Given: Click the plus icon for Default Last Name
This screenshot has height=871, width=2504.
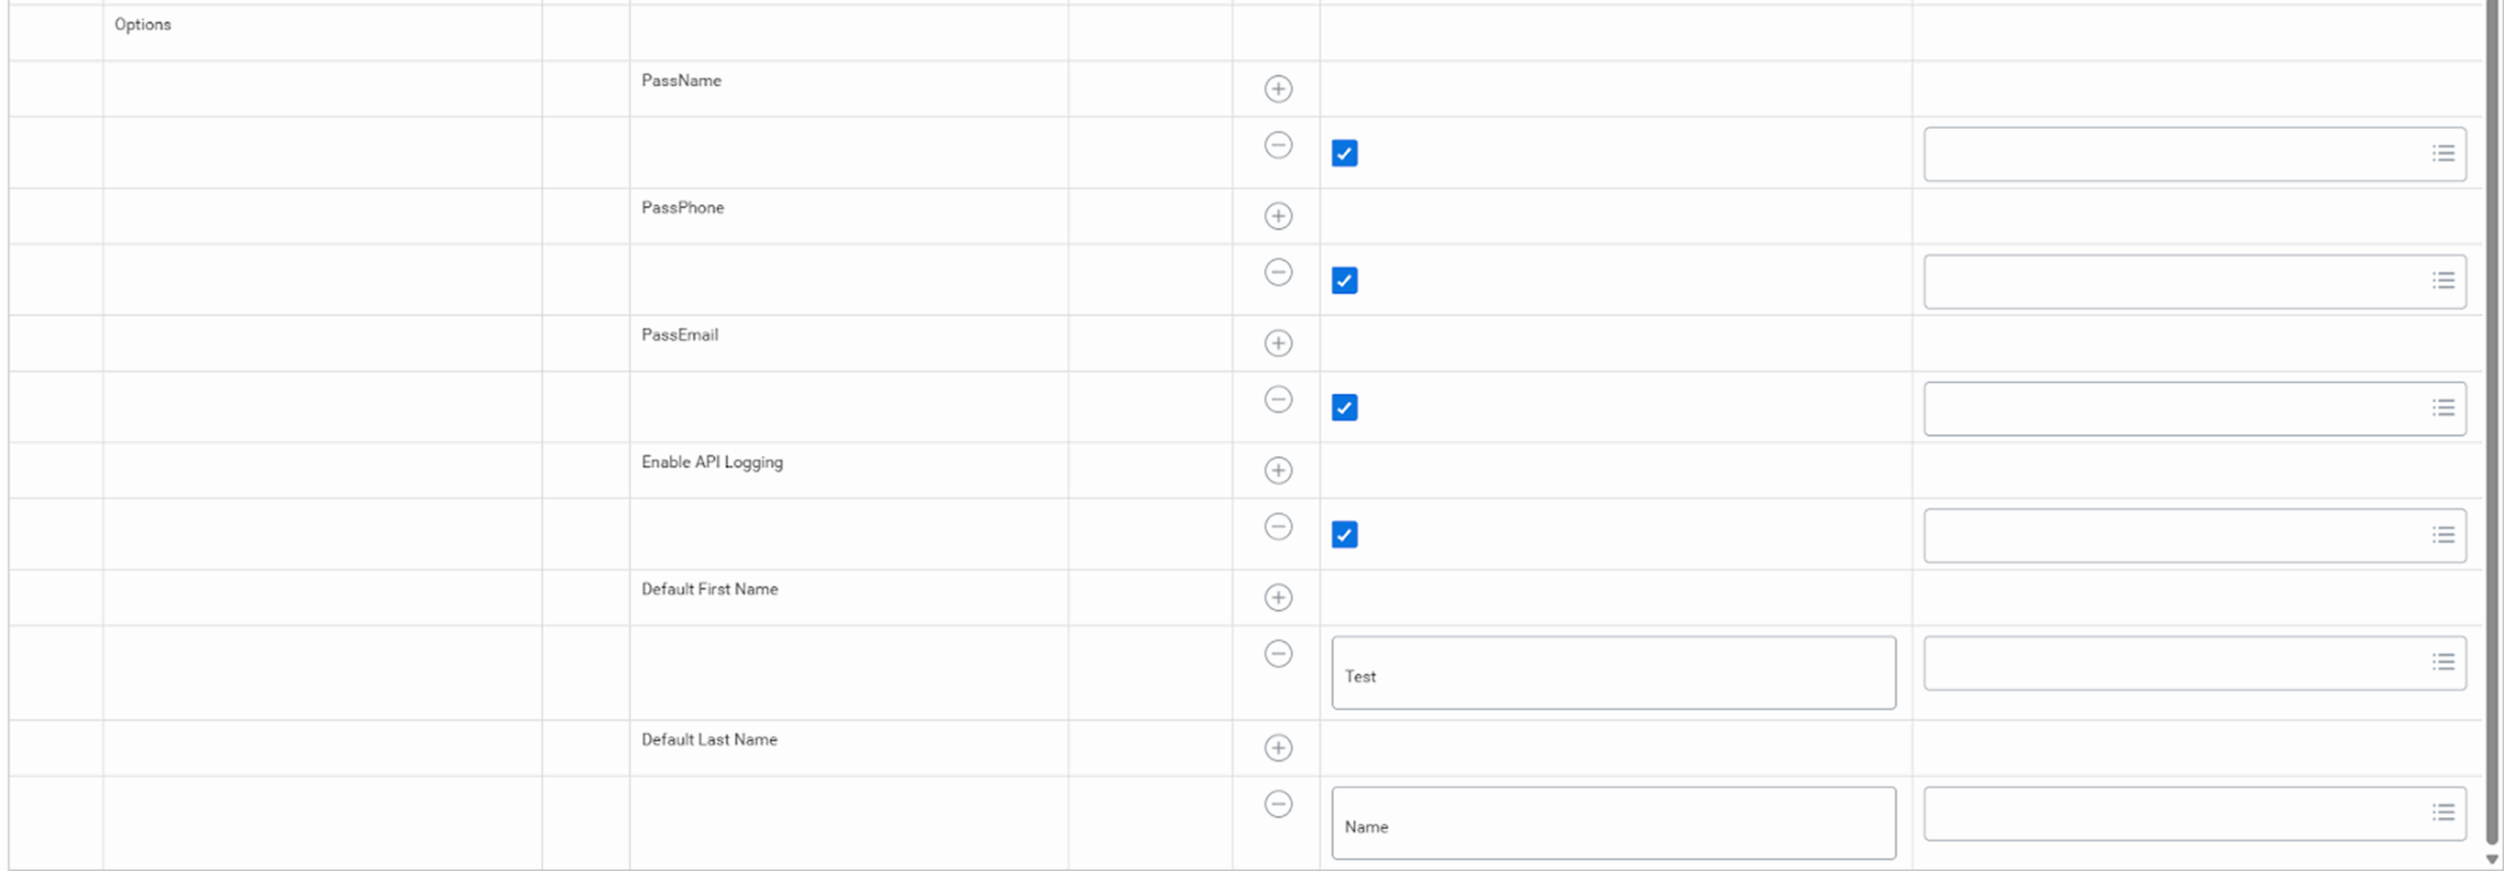Looking at the screenshot, I should [x=1277, y=748].
